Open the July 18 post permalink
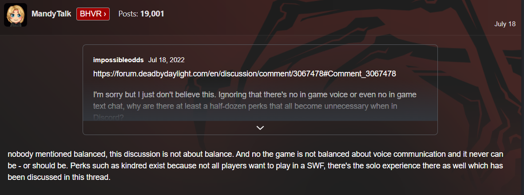 coord(504,24)
